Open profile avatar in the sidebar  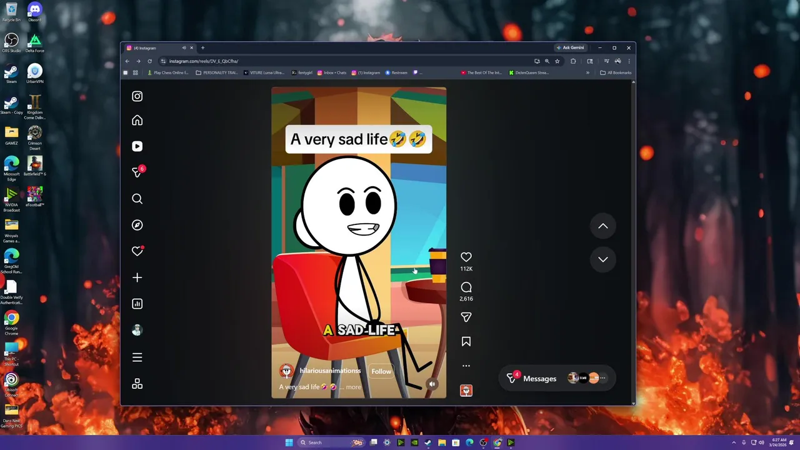(137, 330)
